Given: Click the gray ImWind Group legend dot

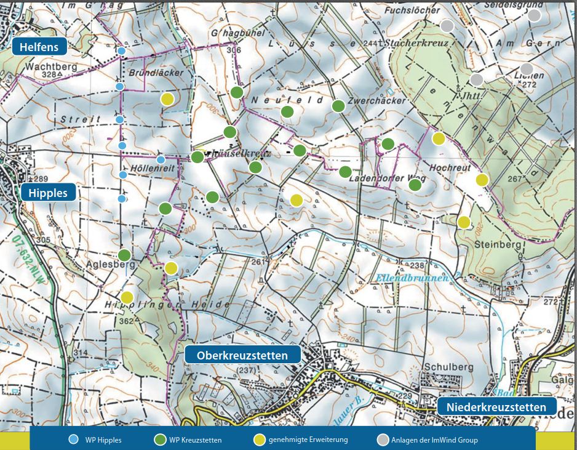Looking at the screenshot, I should [382, 440].
